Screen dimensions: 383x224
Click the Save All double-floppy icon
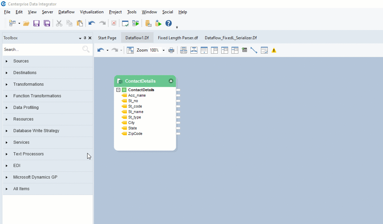click(x=47, y=23)
